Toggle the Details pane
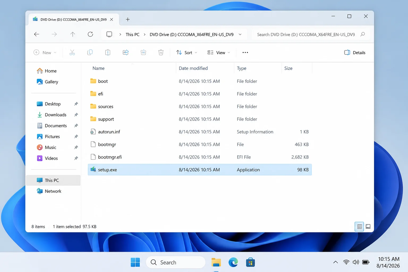 tap(355, 53)
